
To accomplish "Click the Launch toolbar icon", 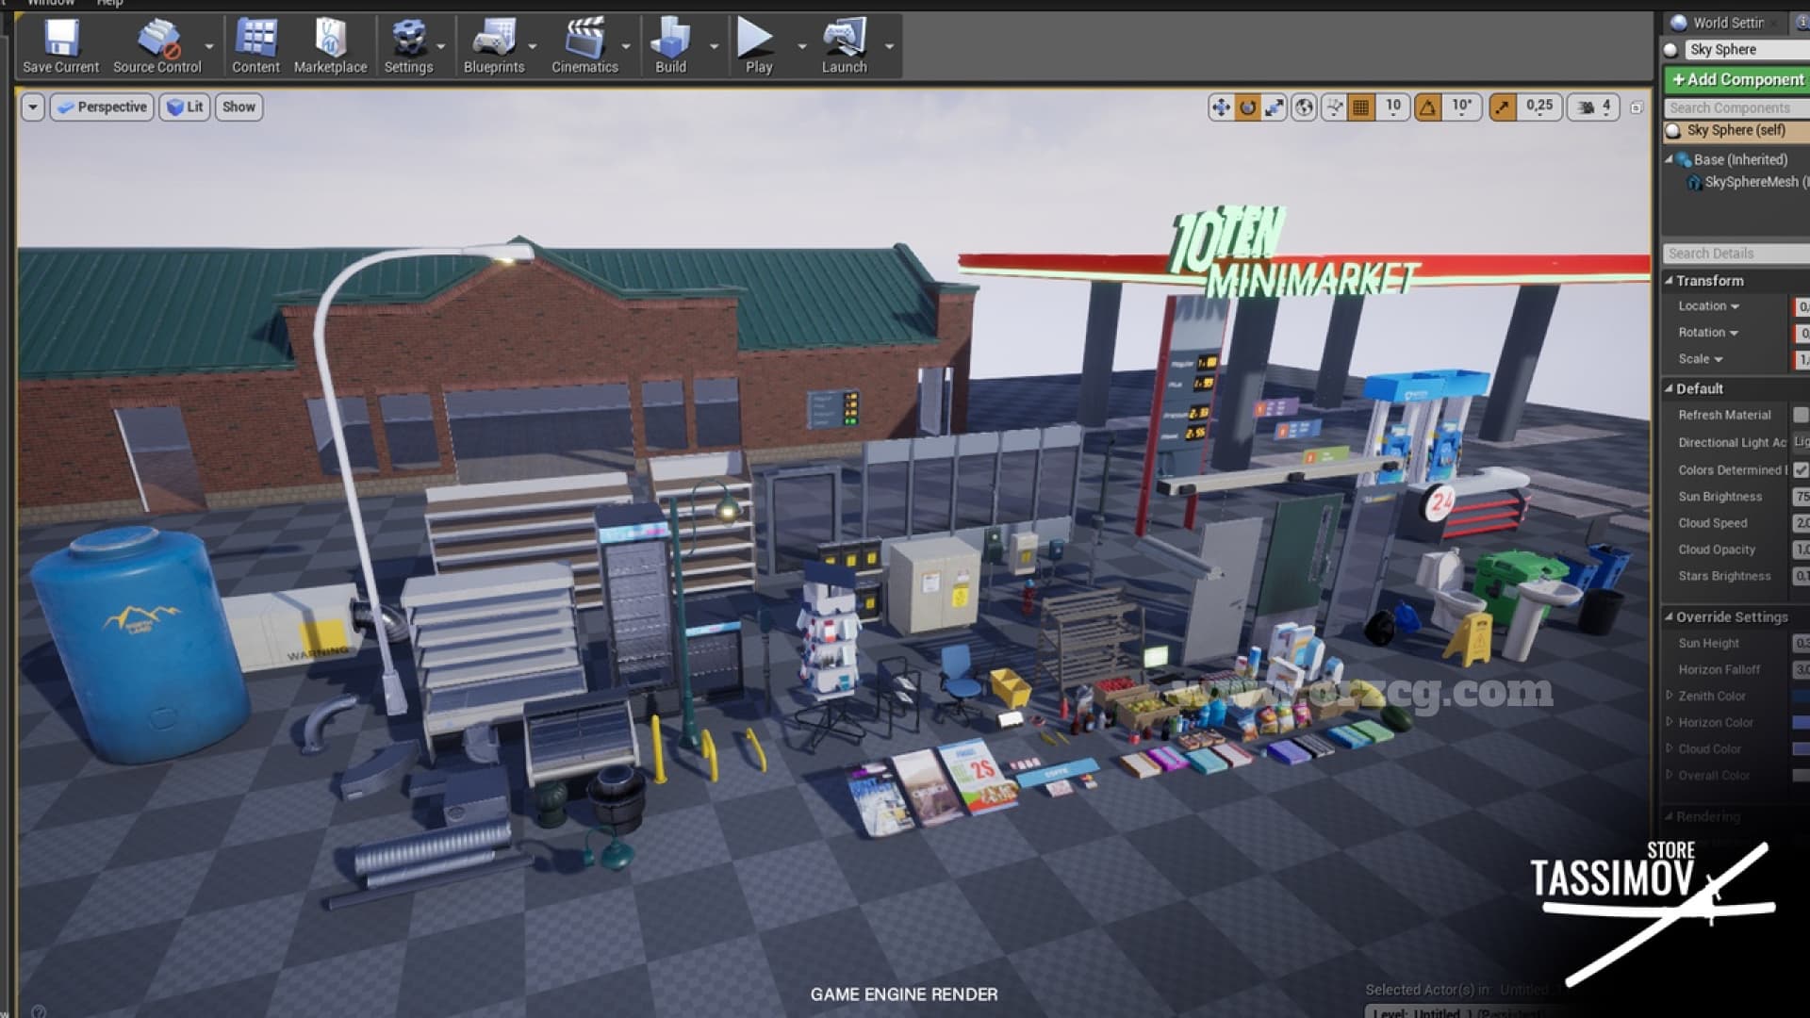I will click(844, 46).
